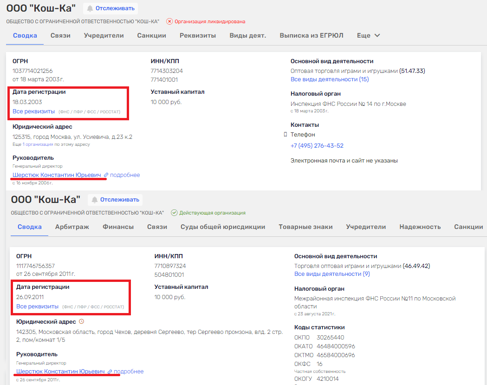Screen dimensions: 487x385
Task: Open Все виды деятельности (9) link
Action: coord(331,274)
